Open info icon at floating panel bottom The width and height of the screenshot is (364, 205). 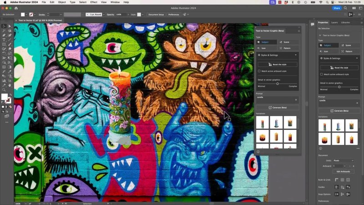258,152
